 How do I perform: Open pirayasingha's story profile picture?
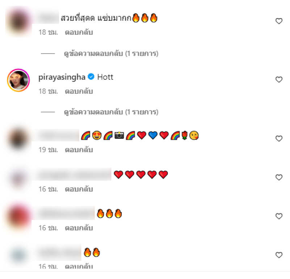[18, 80]
